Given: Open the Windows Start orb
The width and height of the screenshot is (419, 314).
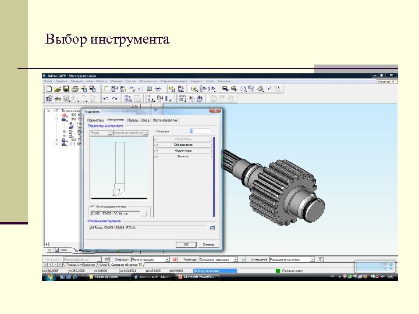Looking at the screenshot, I should (x=49, y=277).
